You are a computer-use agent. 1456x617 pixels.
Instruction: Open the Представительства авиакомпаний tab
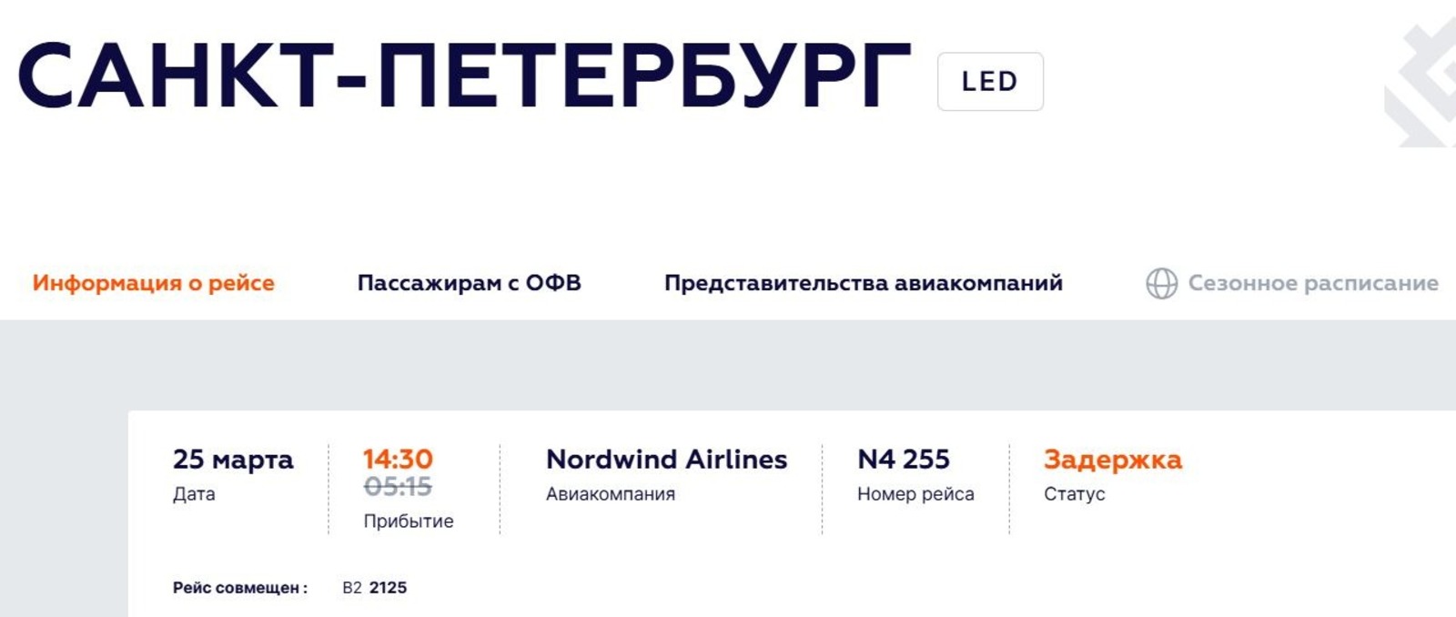point(863,283)
